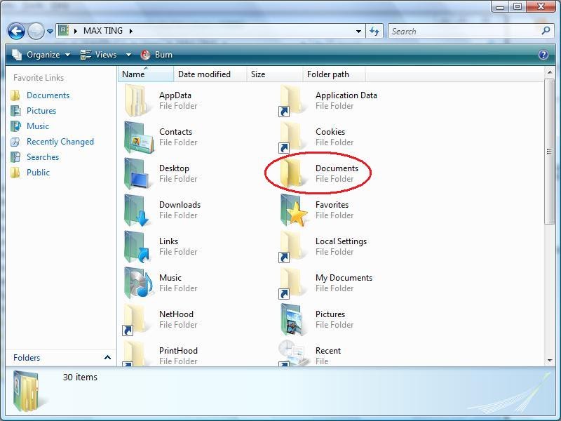
Task: Click inside the Search input field
Action: point(464,31)
